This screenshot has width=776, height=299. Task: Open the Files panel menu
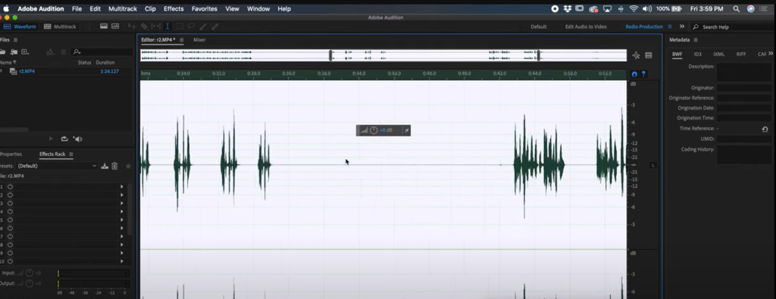click(15, 40)
